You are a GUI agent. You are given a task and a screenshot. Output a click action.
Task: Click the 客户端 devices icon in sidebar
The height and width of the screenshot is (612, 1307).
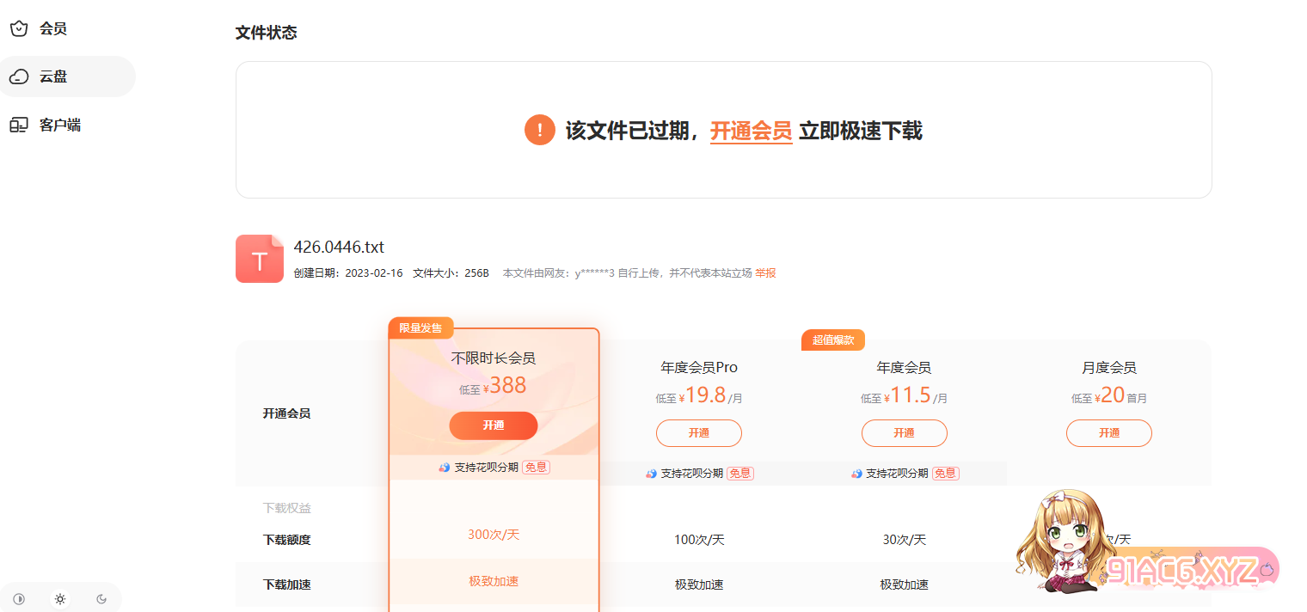19,125
